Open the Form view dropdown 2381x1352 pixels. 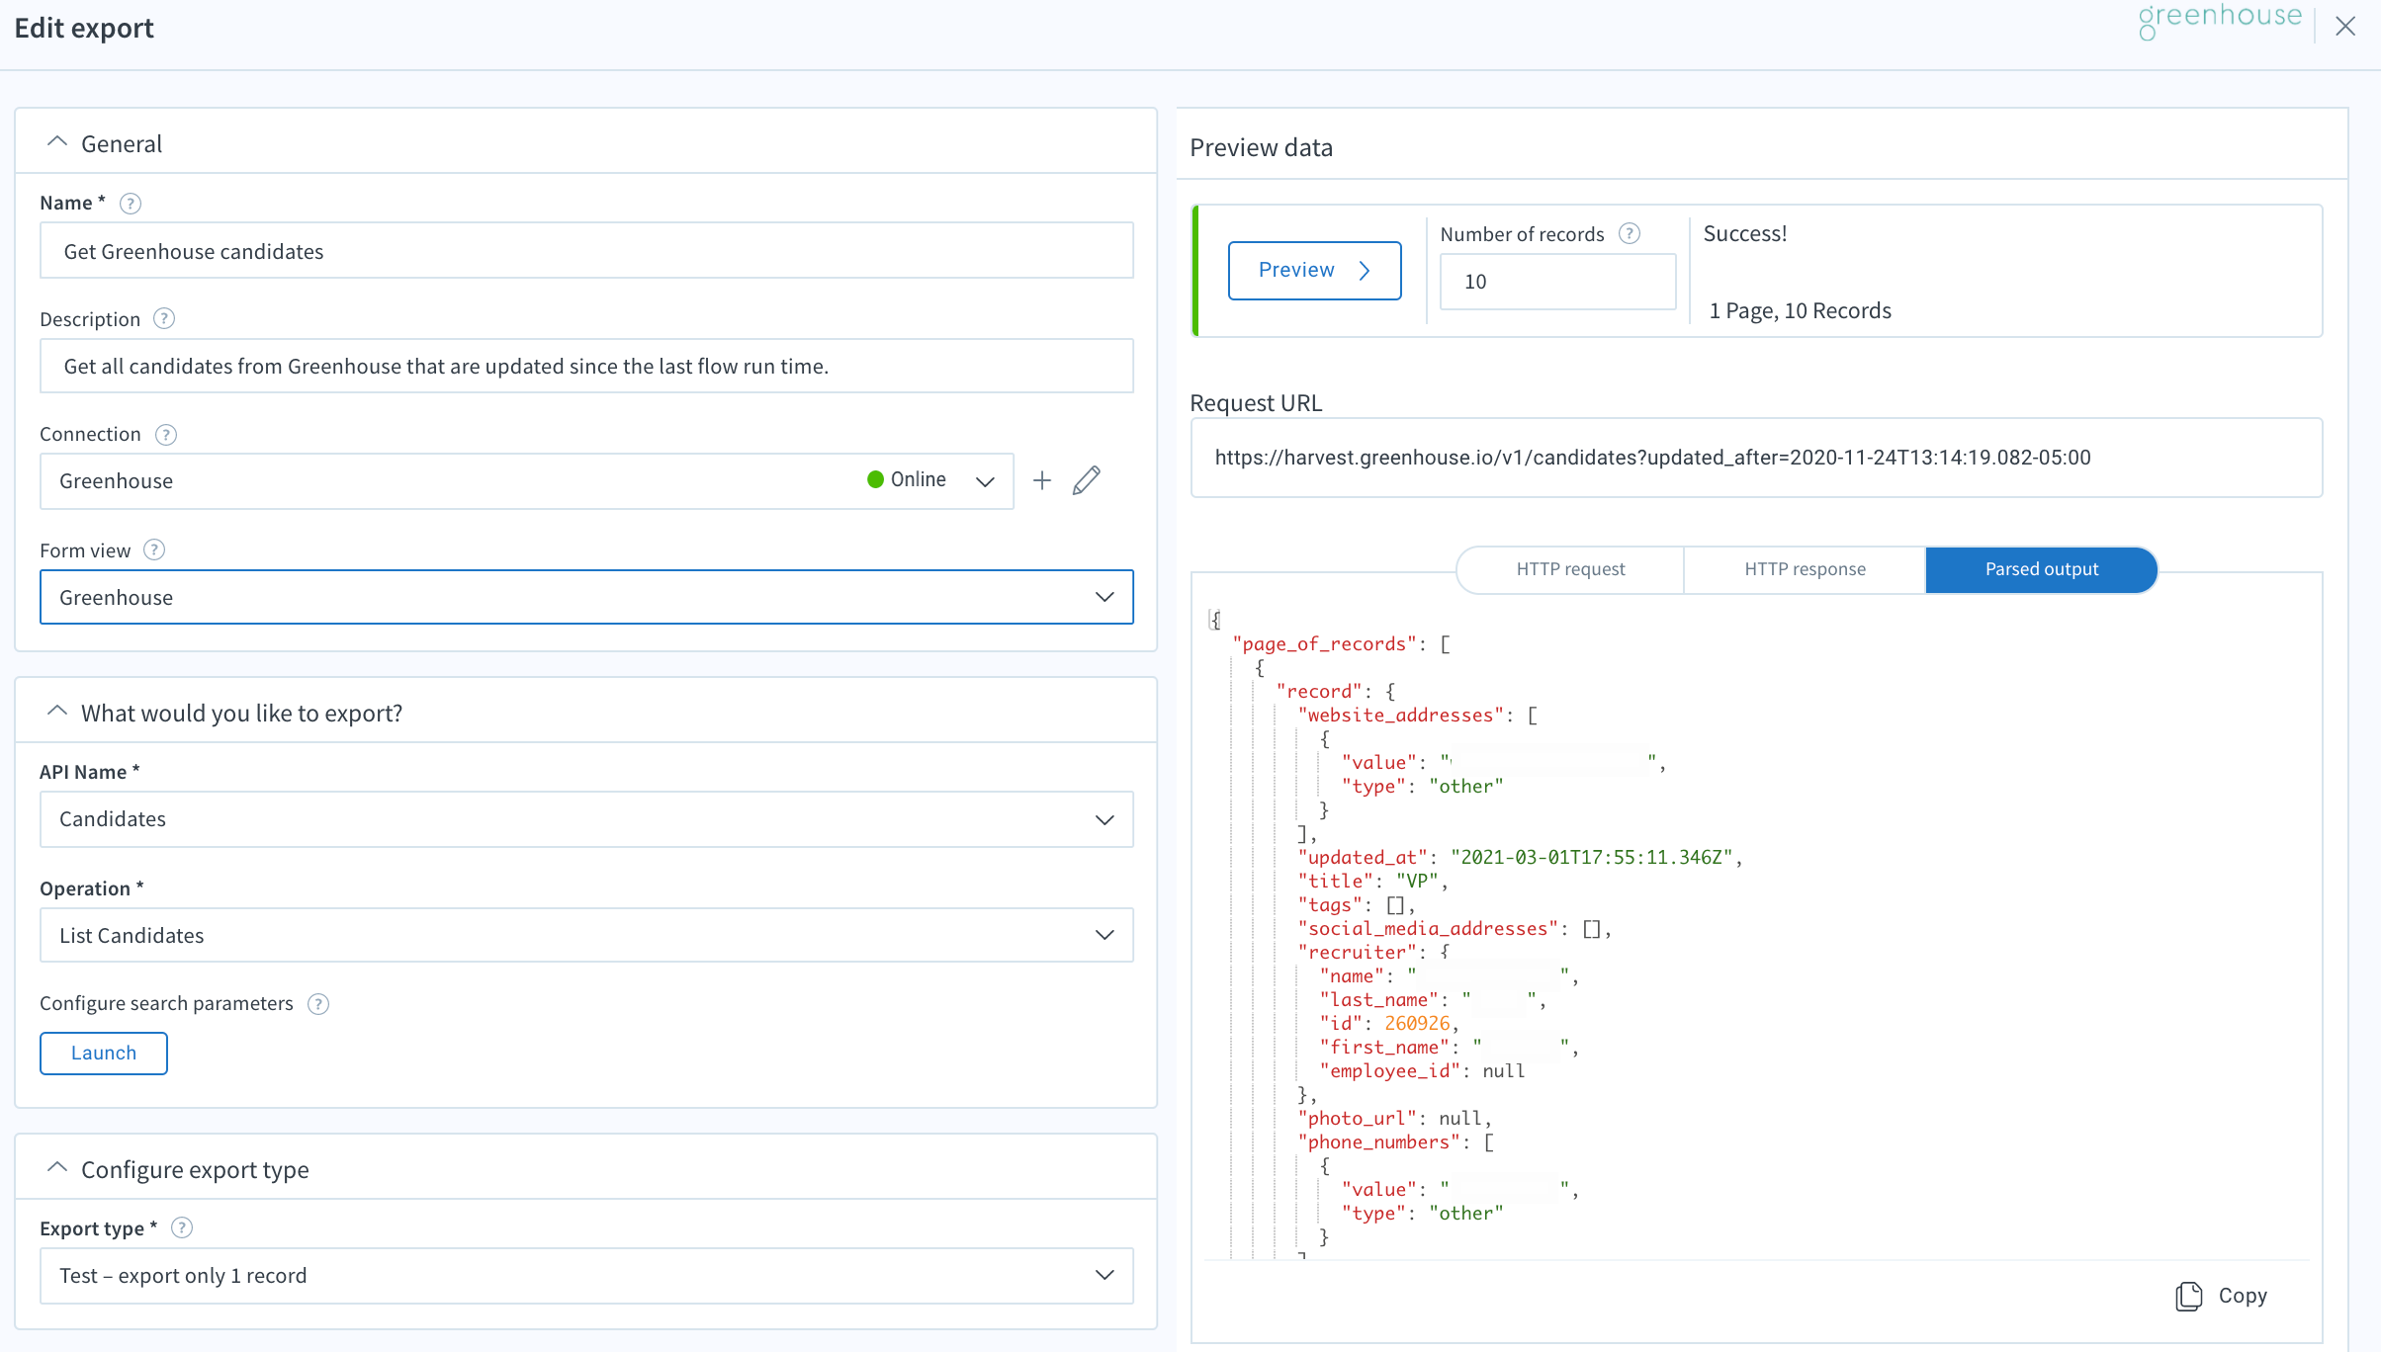[x=586, y=597]
